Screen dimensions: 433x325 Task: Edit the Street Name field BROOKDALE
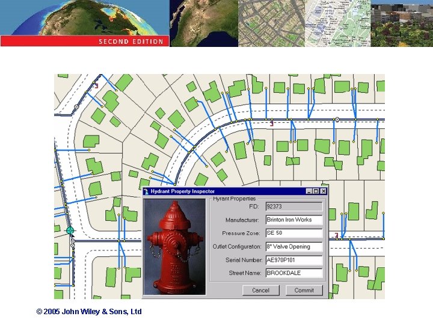294,273
